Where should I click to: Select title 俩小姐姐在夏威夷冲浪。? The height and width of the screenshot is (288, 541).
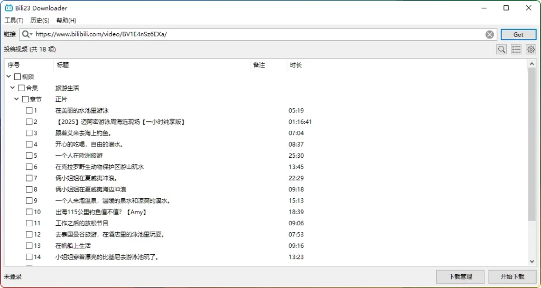87,178
